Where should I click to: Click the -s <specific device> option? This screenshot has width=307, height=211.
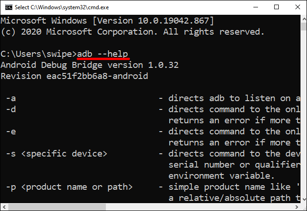tap(56, 154)
